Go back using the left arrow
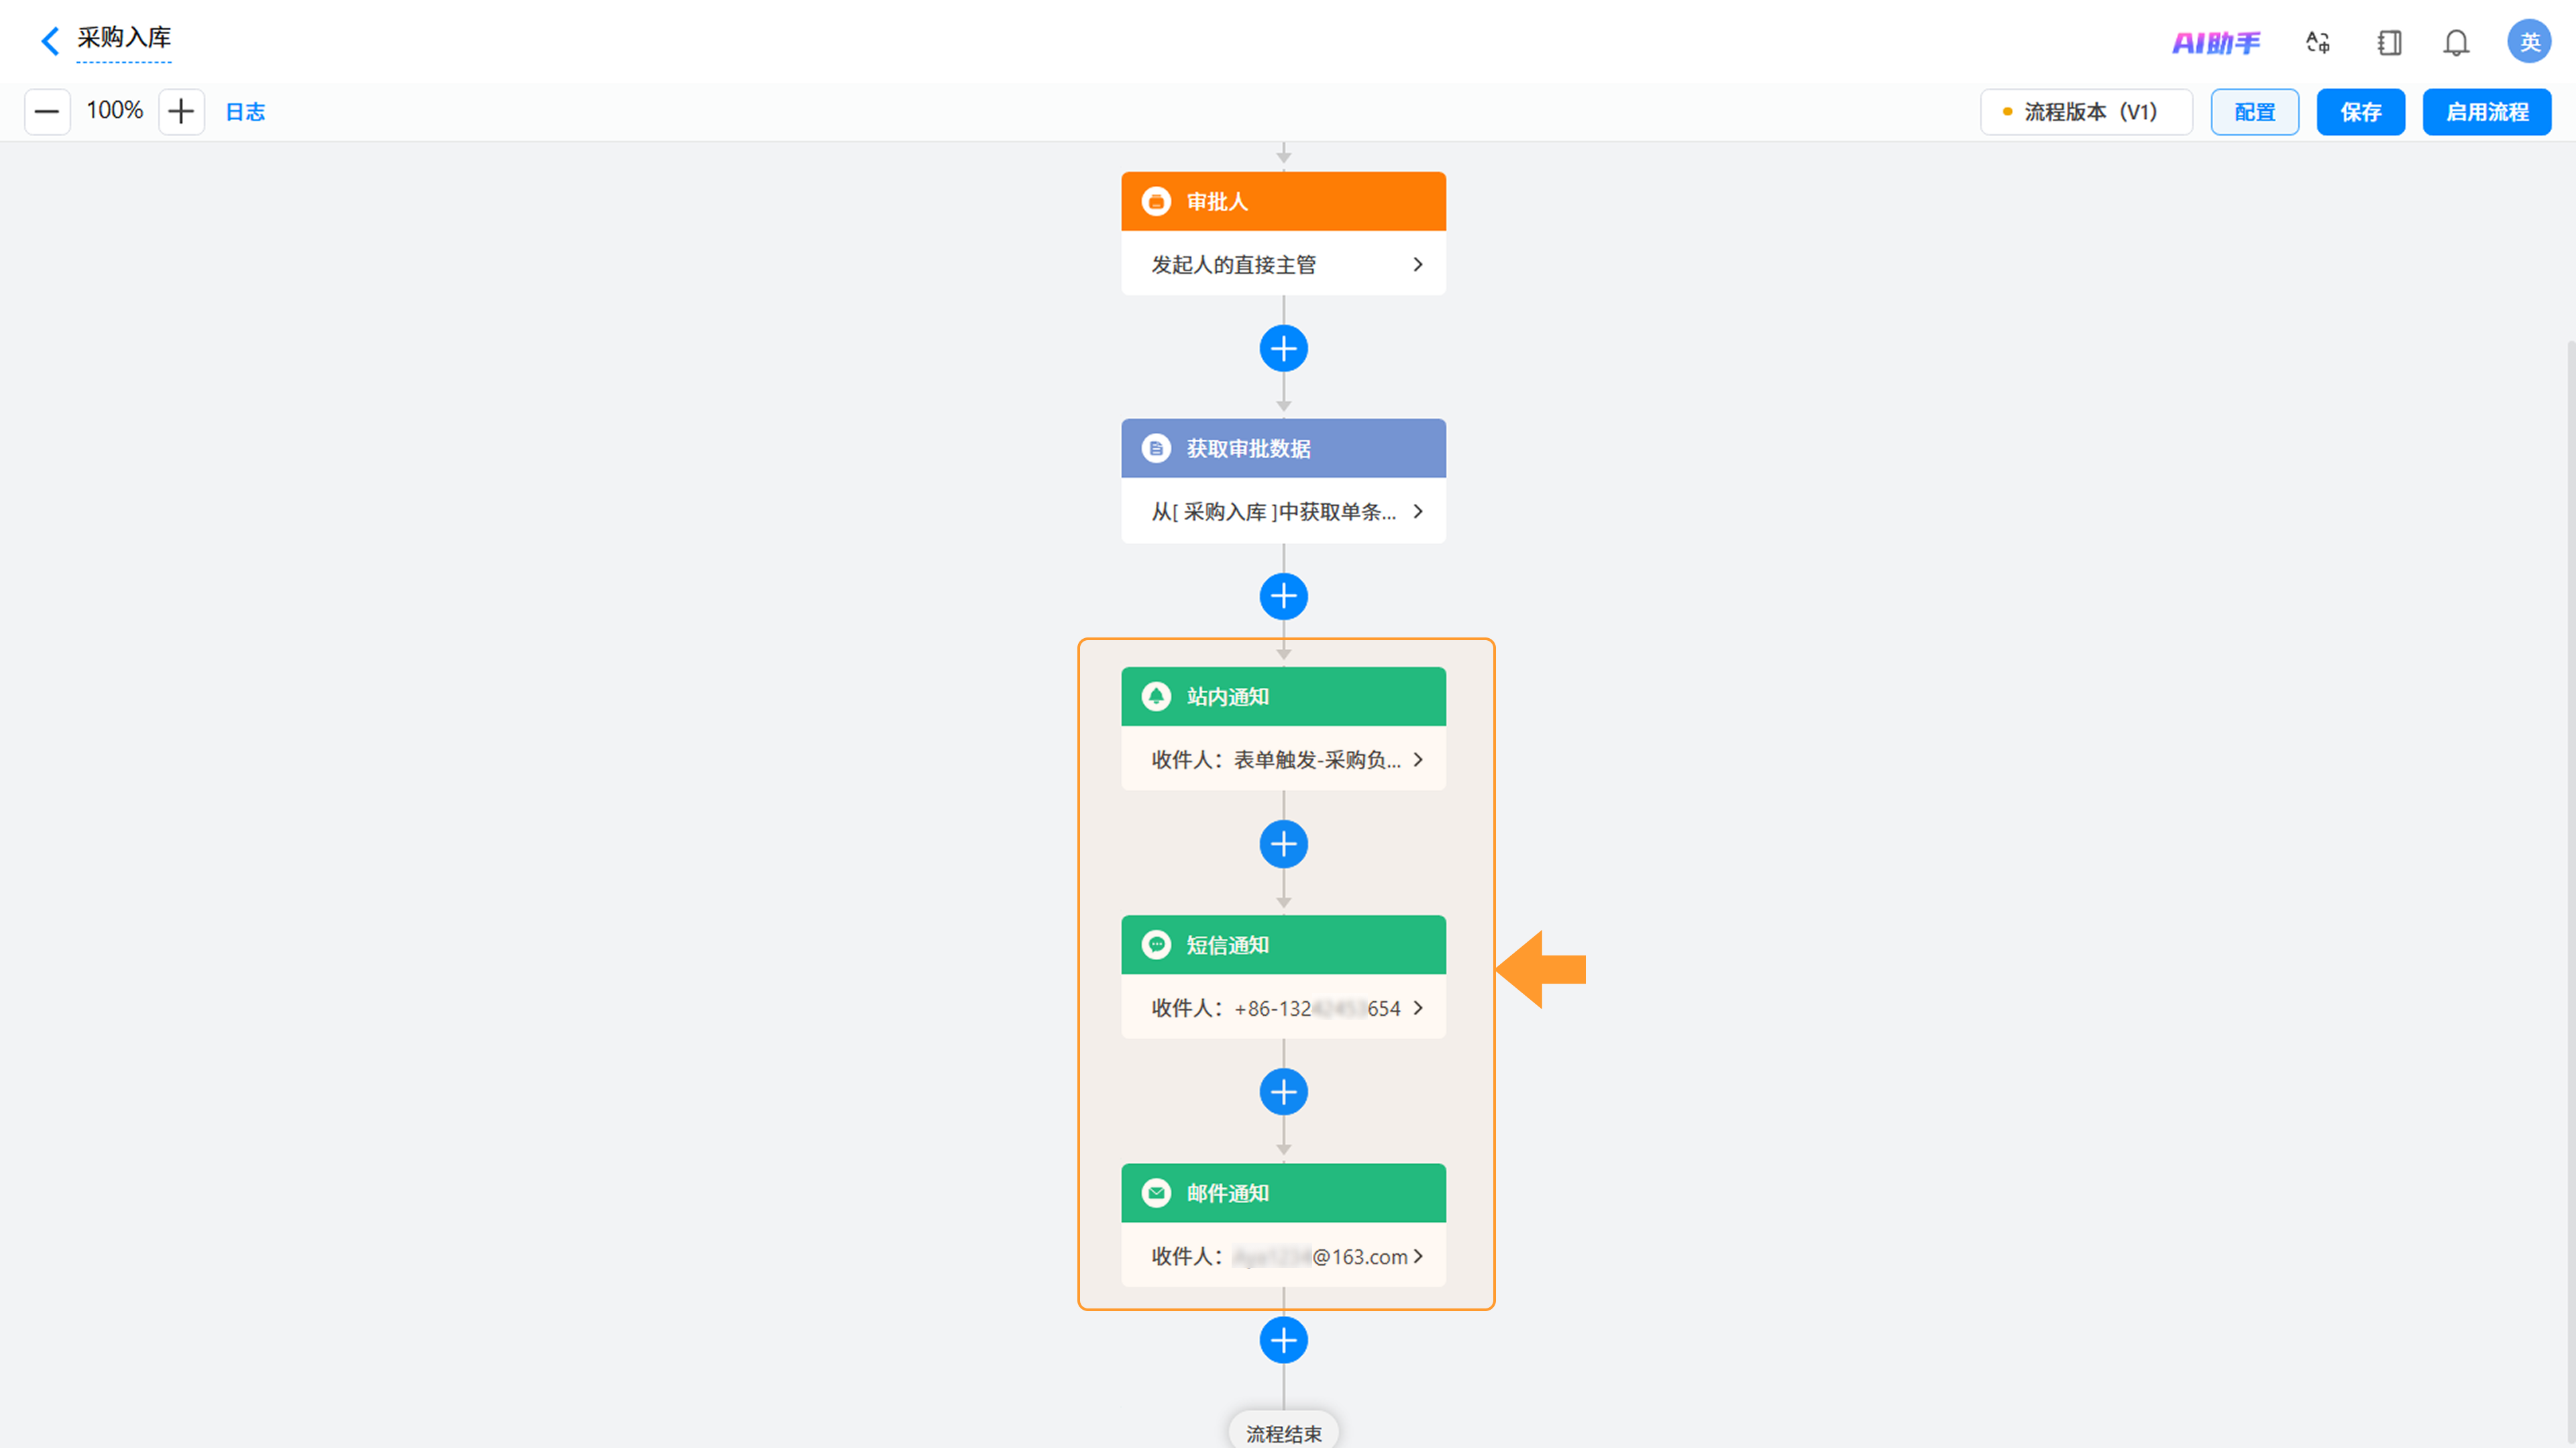Viewport: 2576px width, 1448px height. (x=50, y=40)
